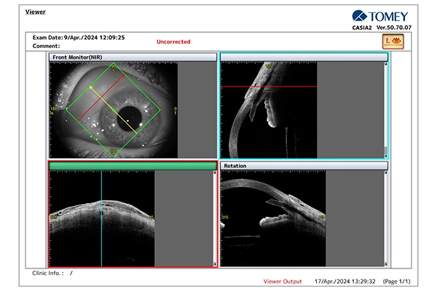The image size is (437, 291).
Task: Click the scroll down arrow of Rotation panel
Action: click(x=386, y=264)
